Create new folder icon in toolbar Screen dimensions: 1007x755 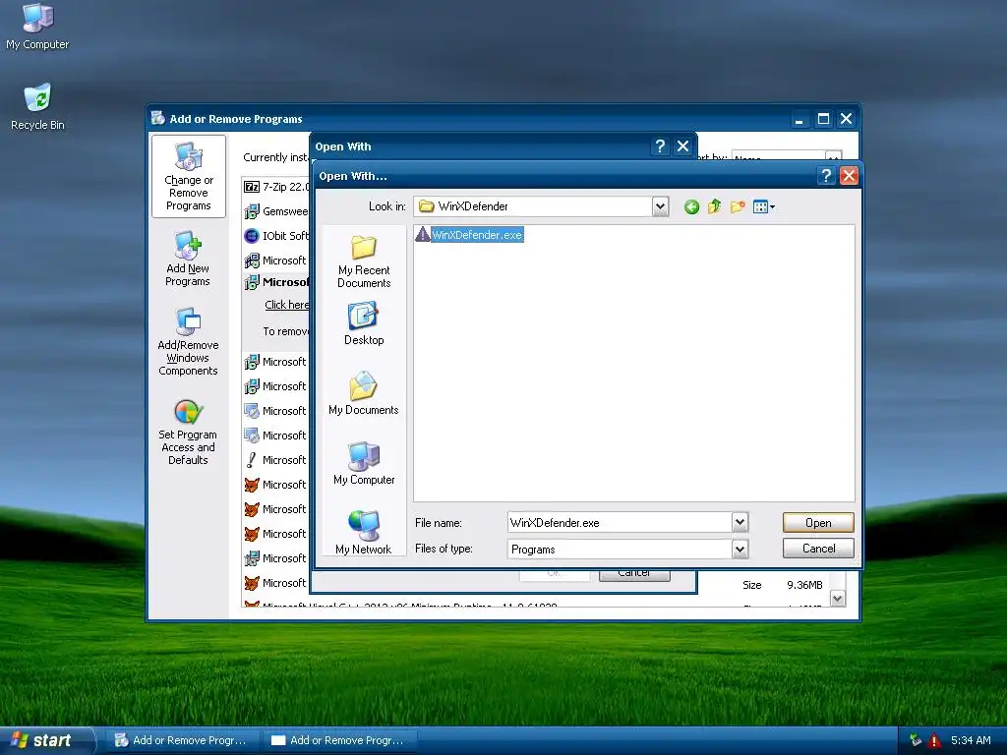coord(738,206)
